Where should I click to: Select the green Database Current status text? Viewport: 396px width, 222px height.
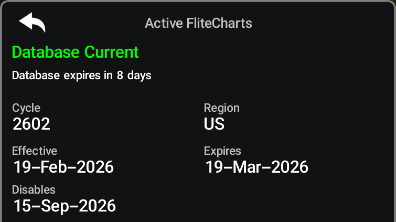coord(75,52)
